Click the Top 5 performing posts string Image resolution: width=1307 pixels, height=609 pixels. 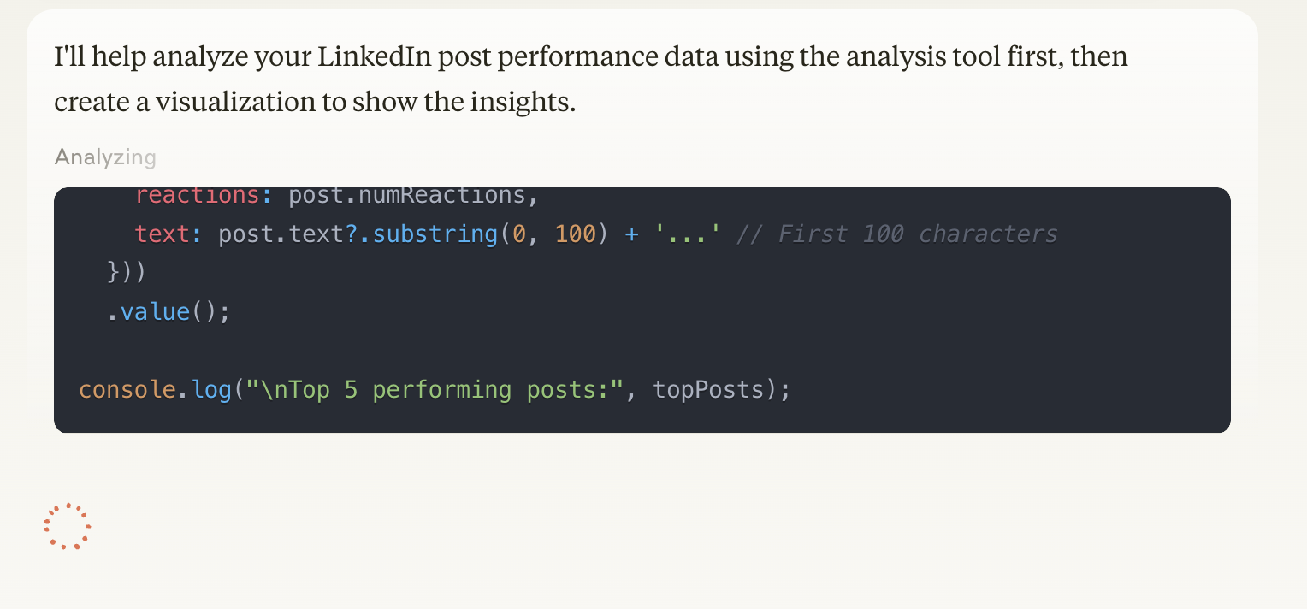coord(435,390)
